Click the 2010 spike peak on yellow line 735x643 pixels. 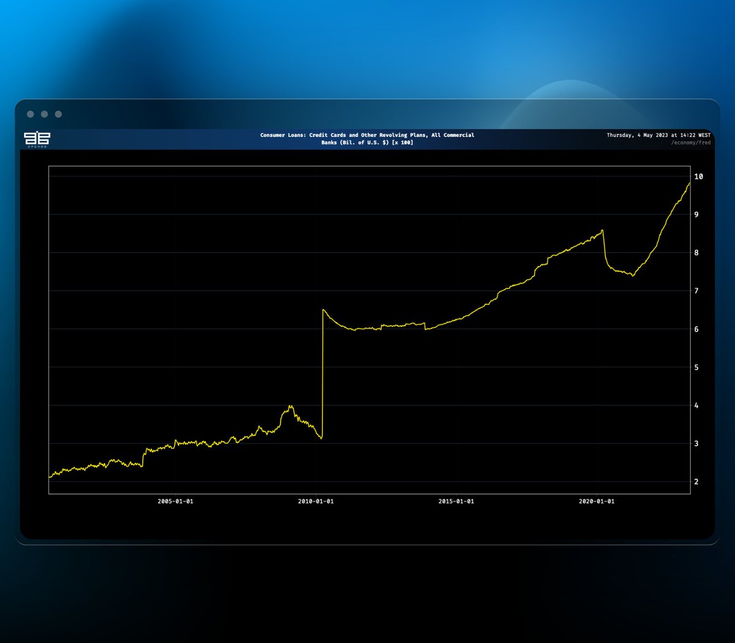tap(323, 310)
